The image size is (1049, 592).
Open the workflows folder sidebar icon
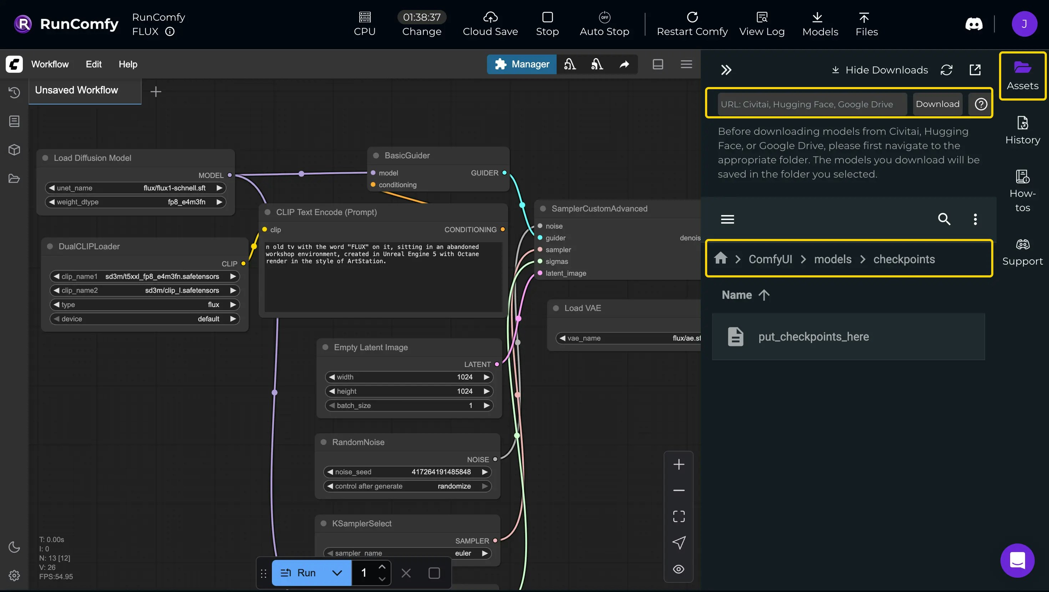tap(14, 178)
